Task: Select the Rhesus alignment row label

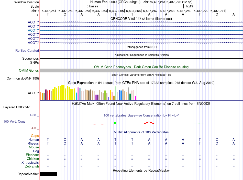Action: tap(33, 143)
